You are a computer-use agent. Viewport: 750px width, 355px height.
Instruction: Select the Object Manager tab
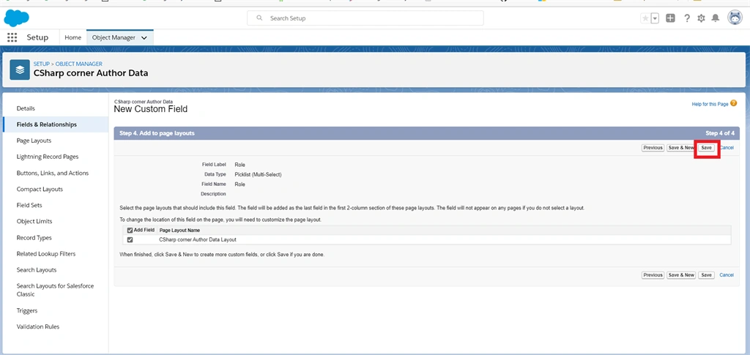pyautogui.click(x=114, y=37)
